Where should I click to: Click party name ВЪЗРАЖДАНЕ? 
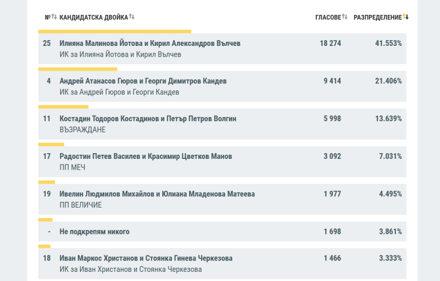pos(82,130)
